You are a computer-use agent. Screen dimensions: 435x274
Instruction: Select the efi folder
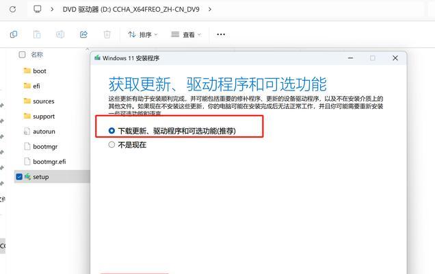[x=36, y=86]
